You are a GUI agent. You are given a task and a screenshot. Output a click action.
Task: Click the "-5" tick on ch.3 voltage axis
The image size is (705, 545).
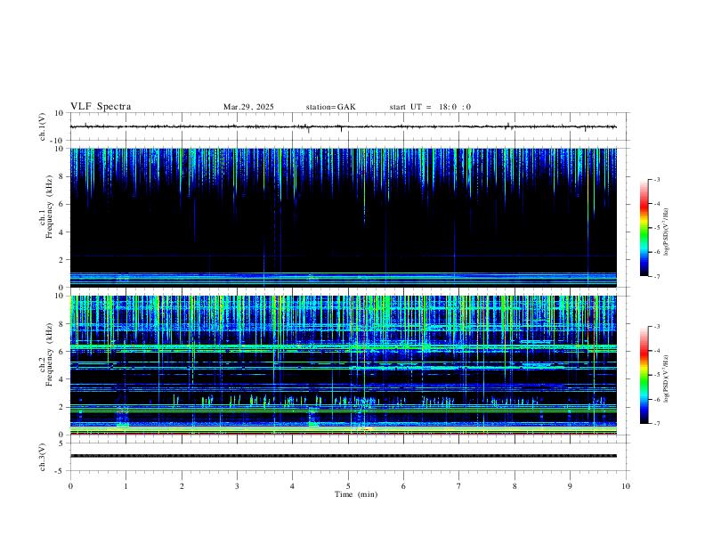tap(60, 471)
